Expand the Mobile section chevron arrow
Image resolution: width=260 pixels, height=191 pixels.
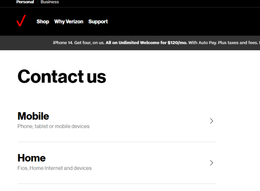[x=212, y=121]
